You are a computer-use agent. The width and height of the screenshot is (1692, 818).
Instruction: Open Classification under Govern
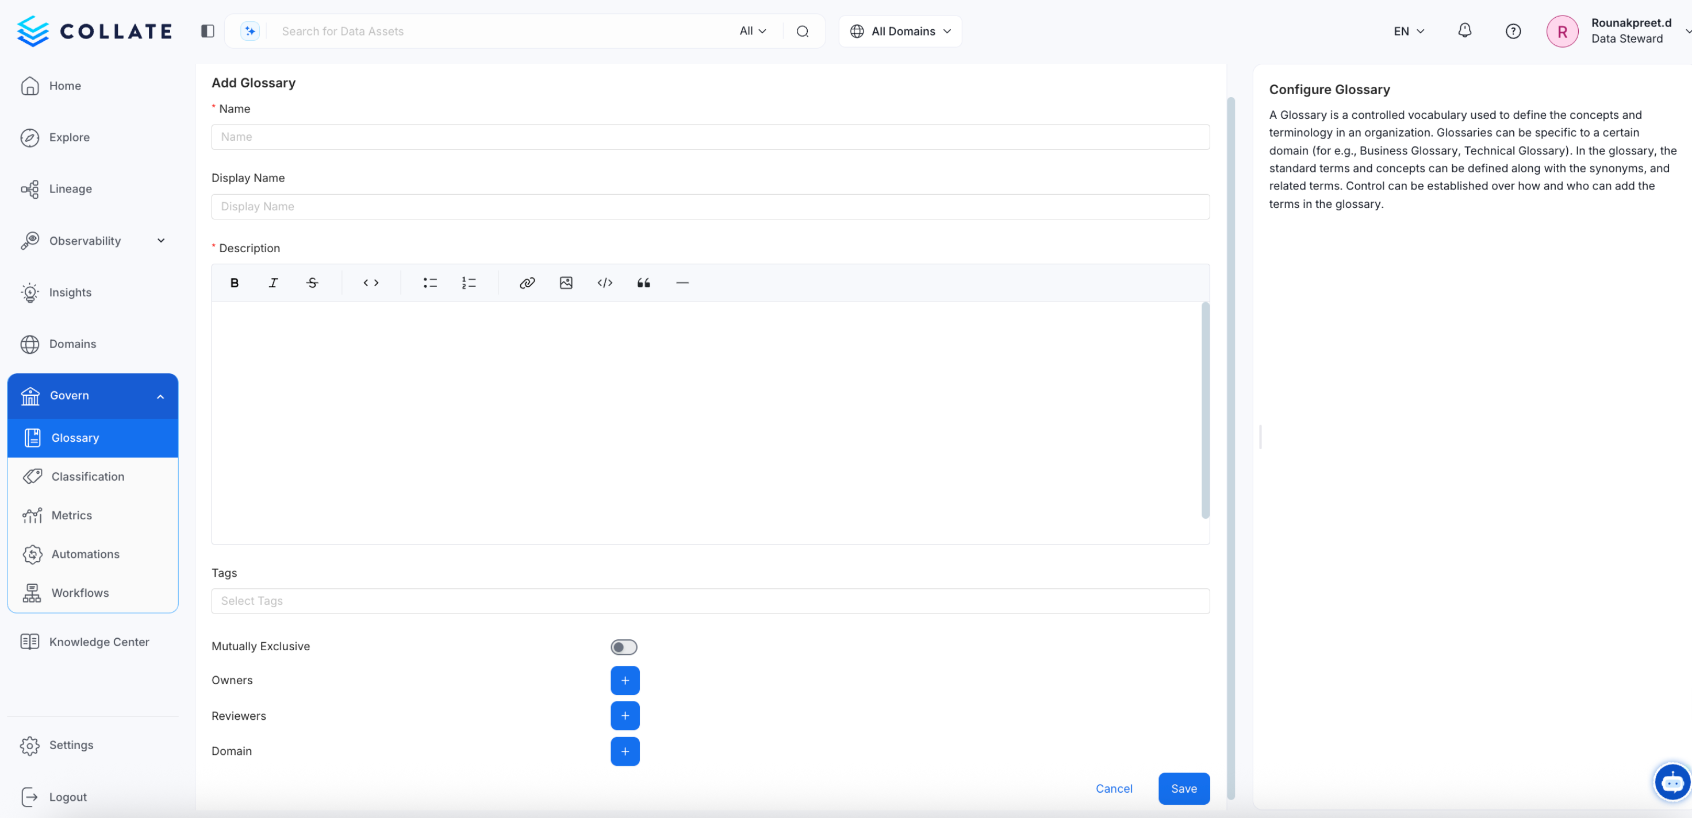tap(87, 476)
